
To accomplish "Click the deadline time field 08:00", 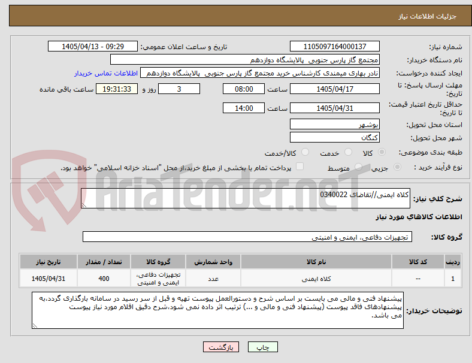I will coord(244,89).
